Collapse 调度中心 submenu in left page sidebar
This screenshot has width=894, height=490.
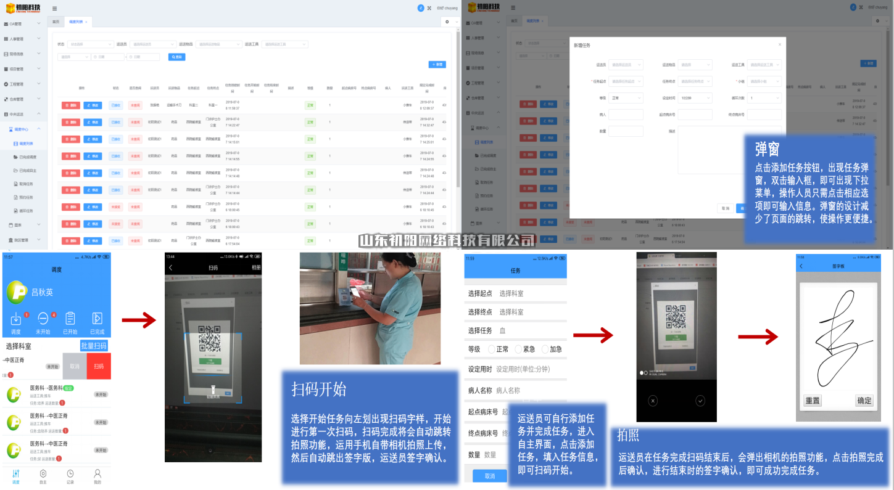[x=25, y=129]
